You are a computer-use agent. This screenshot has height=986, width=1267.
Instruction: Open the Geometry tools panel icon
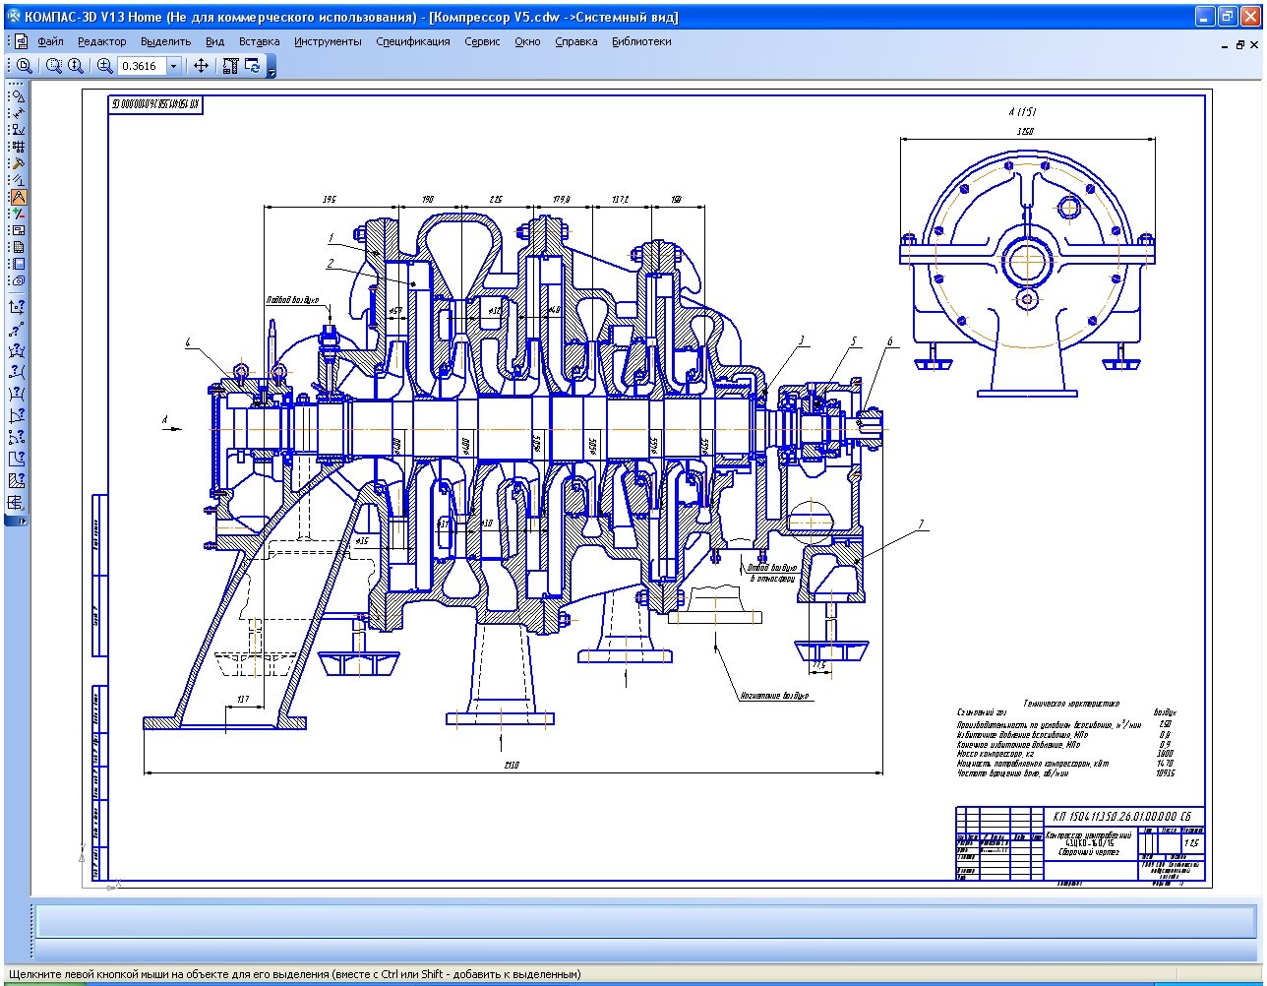coord(17,95)
